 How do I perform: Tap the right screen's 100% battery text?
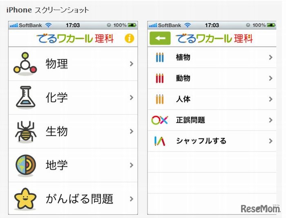click(259, 25)
